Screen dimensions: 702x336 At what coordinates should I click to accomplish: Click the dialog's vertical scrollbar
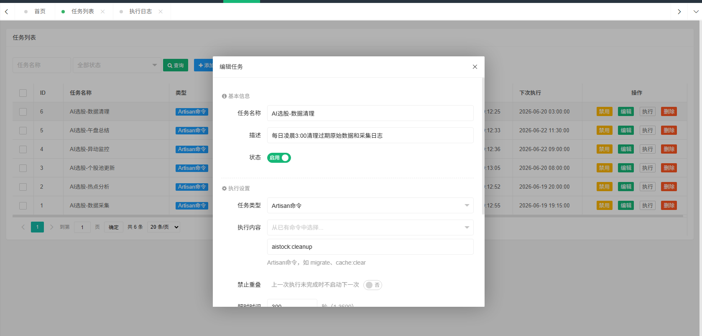pos(483,146)
